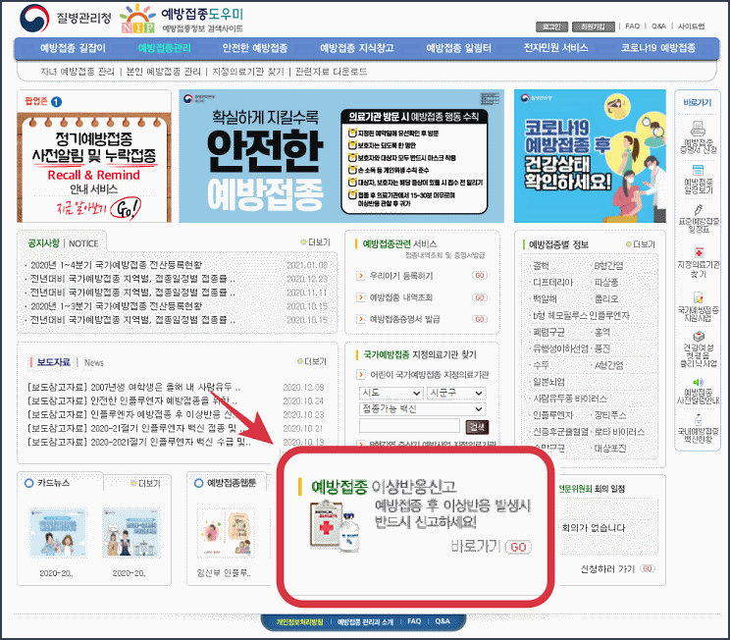This screenshot has width=730, height=640.
Task: Click the 안전한 예방접종 center banner
Action: 341,156
